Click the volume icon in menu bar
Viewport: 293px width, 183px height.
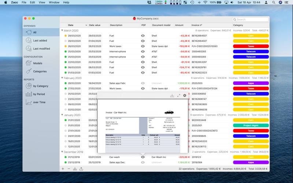(x=232, y=3)
